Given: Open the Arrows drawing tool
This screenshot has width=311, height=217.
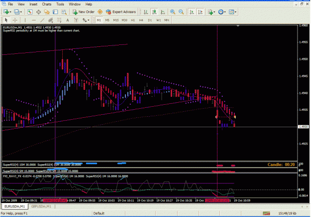Looking at the screenshot, I should coord(85,20).
